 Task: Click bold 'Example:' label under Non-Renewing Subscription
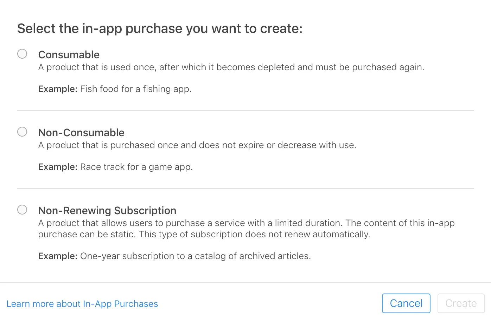[x=57, y=256]
